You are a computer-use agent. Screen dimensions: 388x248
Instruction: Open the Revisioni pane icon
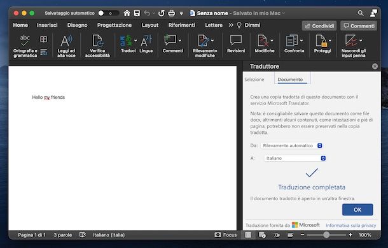[236, 44]
